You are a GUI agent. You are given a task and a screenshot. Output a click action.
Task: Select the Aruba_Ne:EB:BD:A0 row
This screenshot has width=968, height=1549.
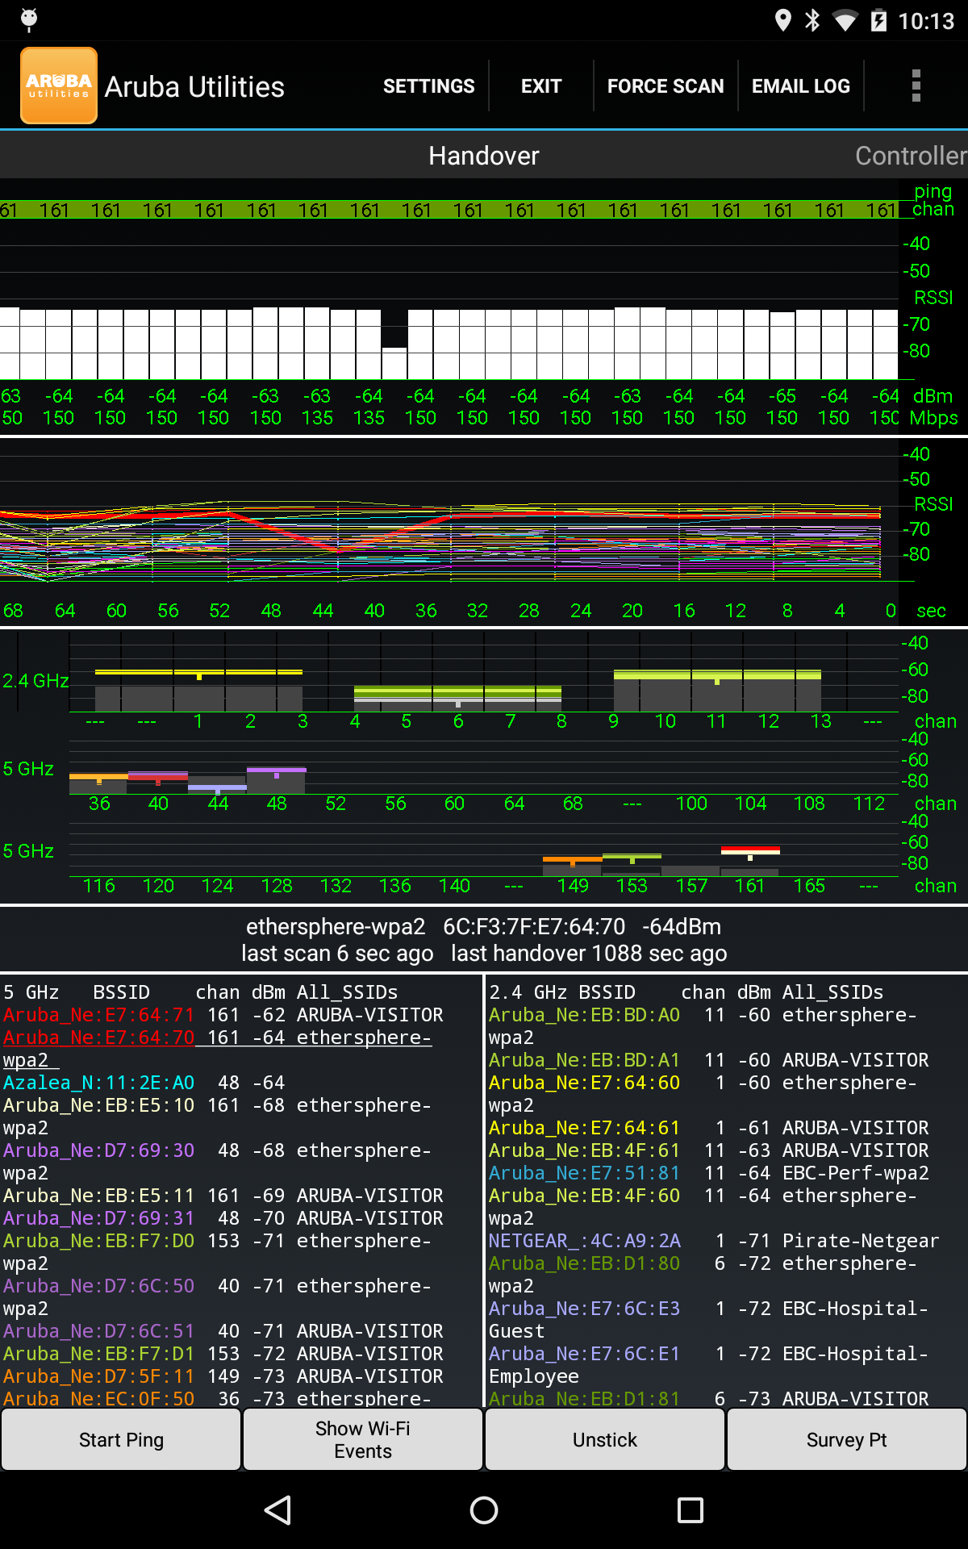click(703, 1026)
